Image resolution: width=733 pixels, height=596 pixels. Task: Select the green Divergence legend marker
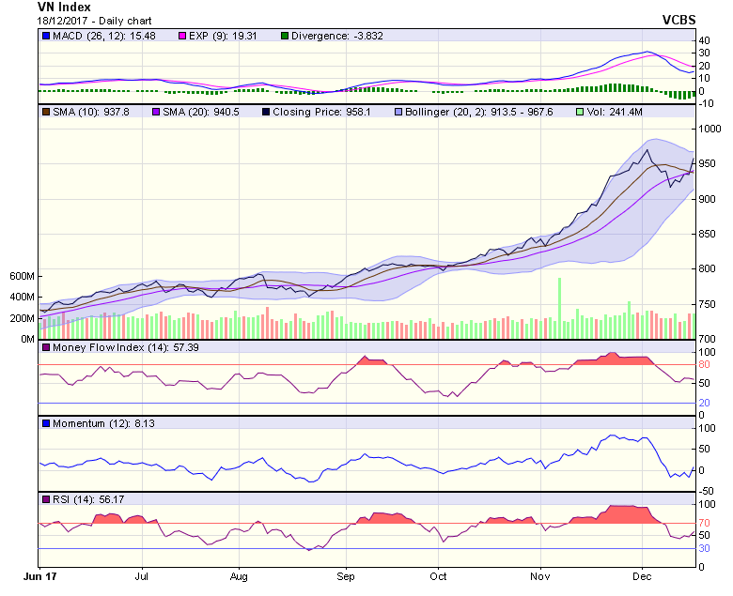pyautogui.click(x=285, y=36)
